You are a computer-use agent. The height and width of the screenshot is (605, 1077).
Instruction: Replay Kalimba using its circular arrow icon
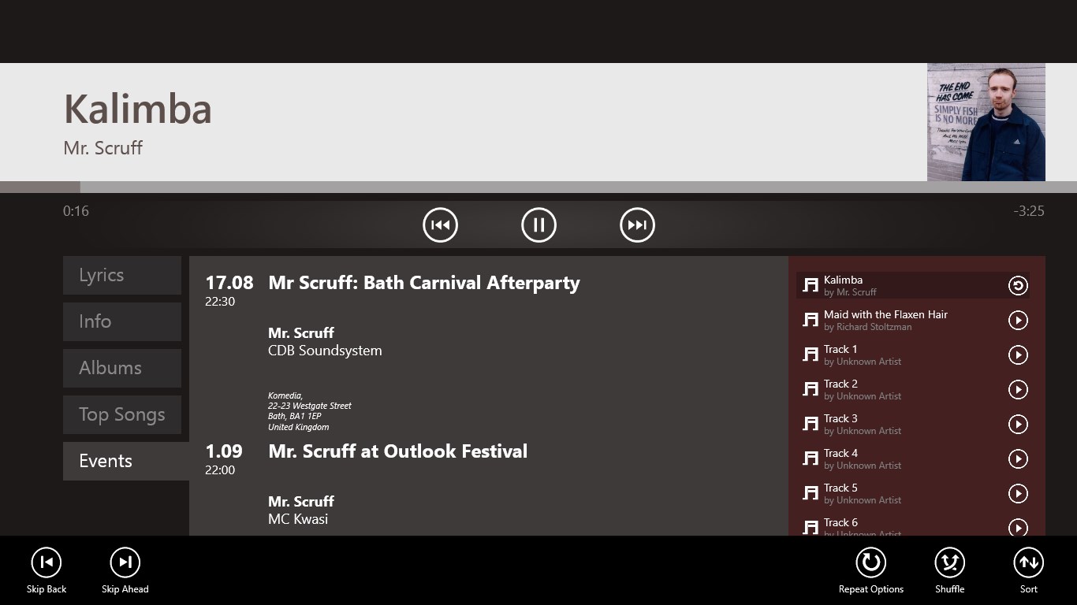click(x=1018, y=286)
